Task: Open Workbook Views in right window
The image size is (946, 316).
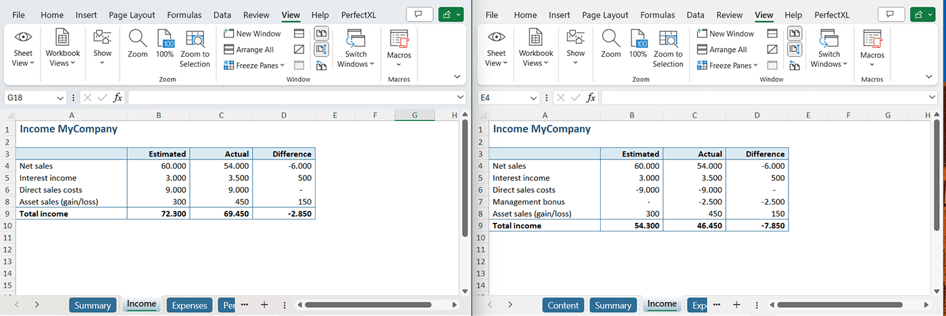Action: [x=535, y=48]
